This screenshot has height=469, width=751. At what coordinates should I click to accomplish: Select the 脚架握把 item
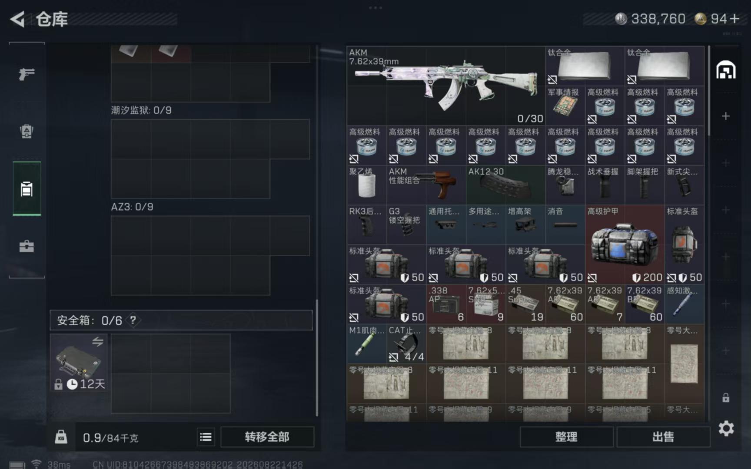(645, 185)
